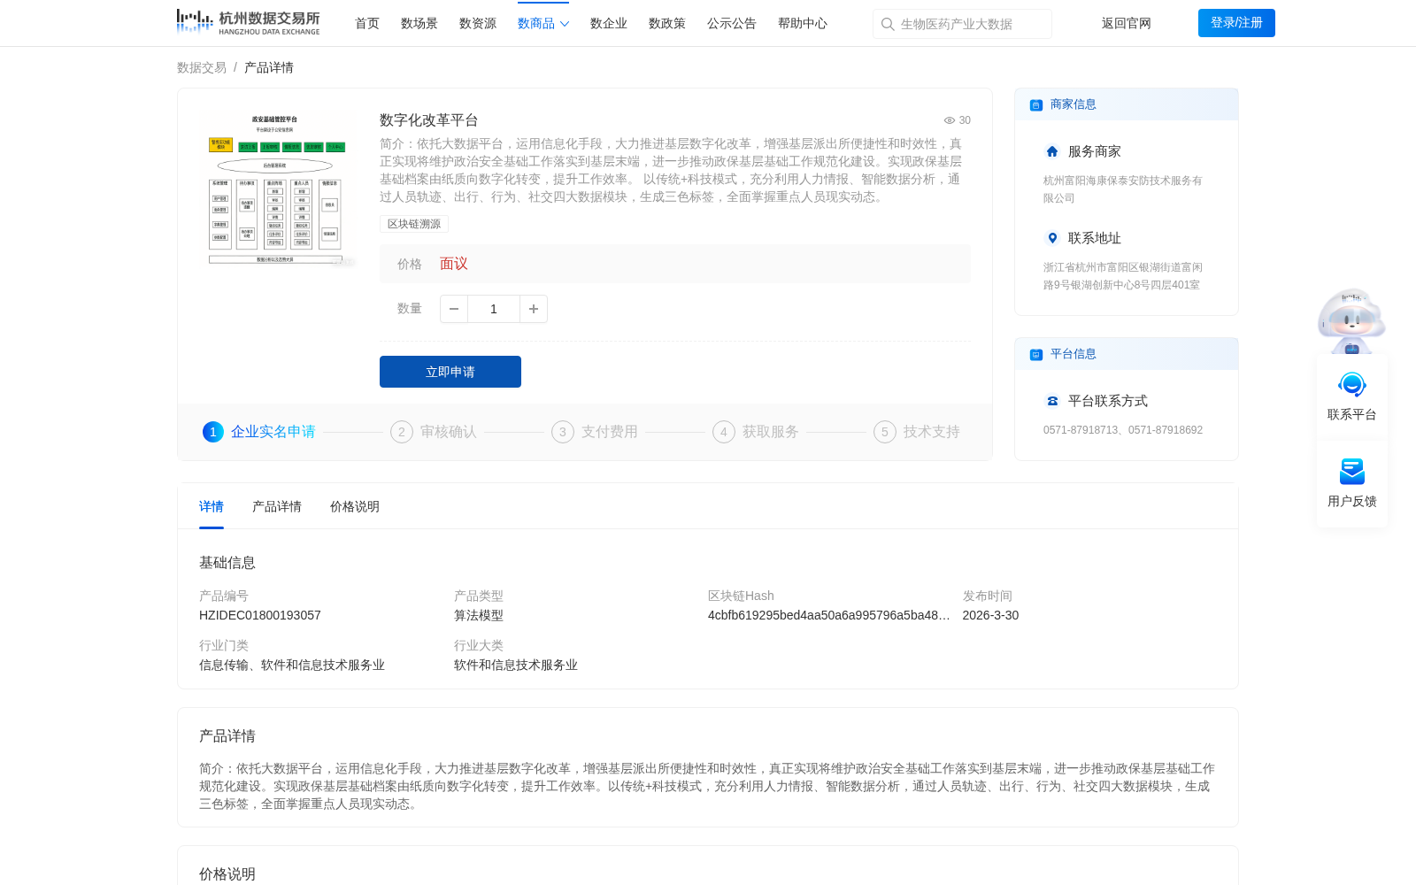Focus the search box 生物医药产业大数据
Image resolution: width=1416 pixels, height=885 pixels.
(x=963, y=24)
